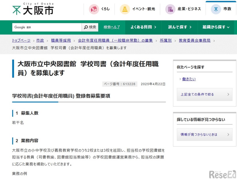The width and height of the screenshot is (237, 179).
Task: Open the 選んで探す menu
Action: coord(179,27)
